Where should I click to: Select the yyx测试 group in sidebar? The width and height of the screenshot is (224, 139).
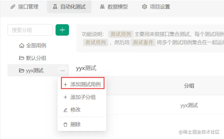[x=38, y=70]
